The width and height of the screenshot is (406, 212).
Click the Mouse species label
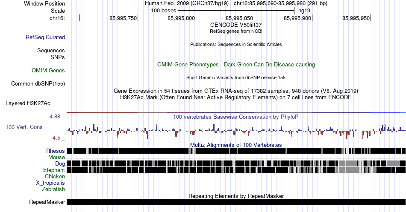coord(56,158)
